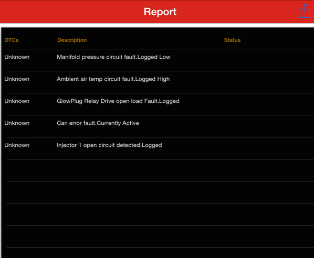Select the Status column header
Viewport: 314px width, 258px height.
coord(232,40)
